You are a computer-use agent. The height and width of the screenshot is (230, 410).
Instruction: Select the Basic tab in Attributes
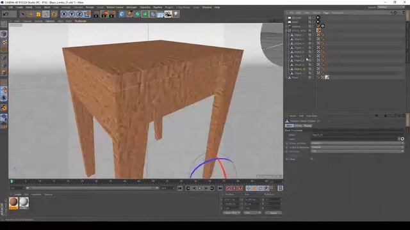pos(289,126)
